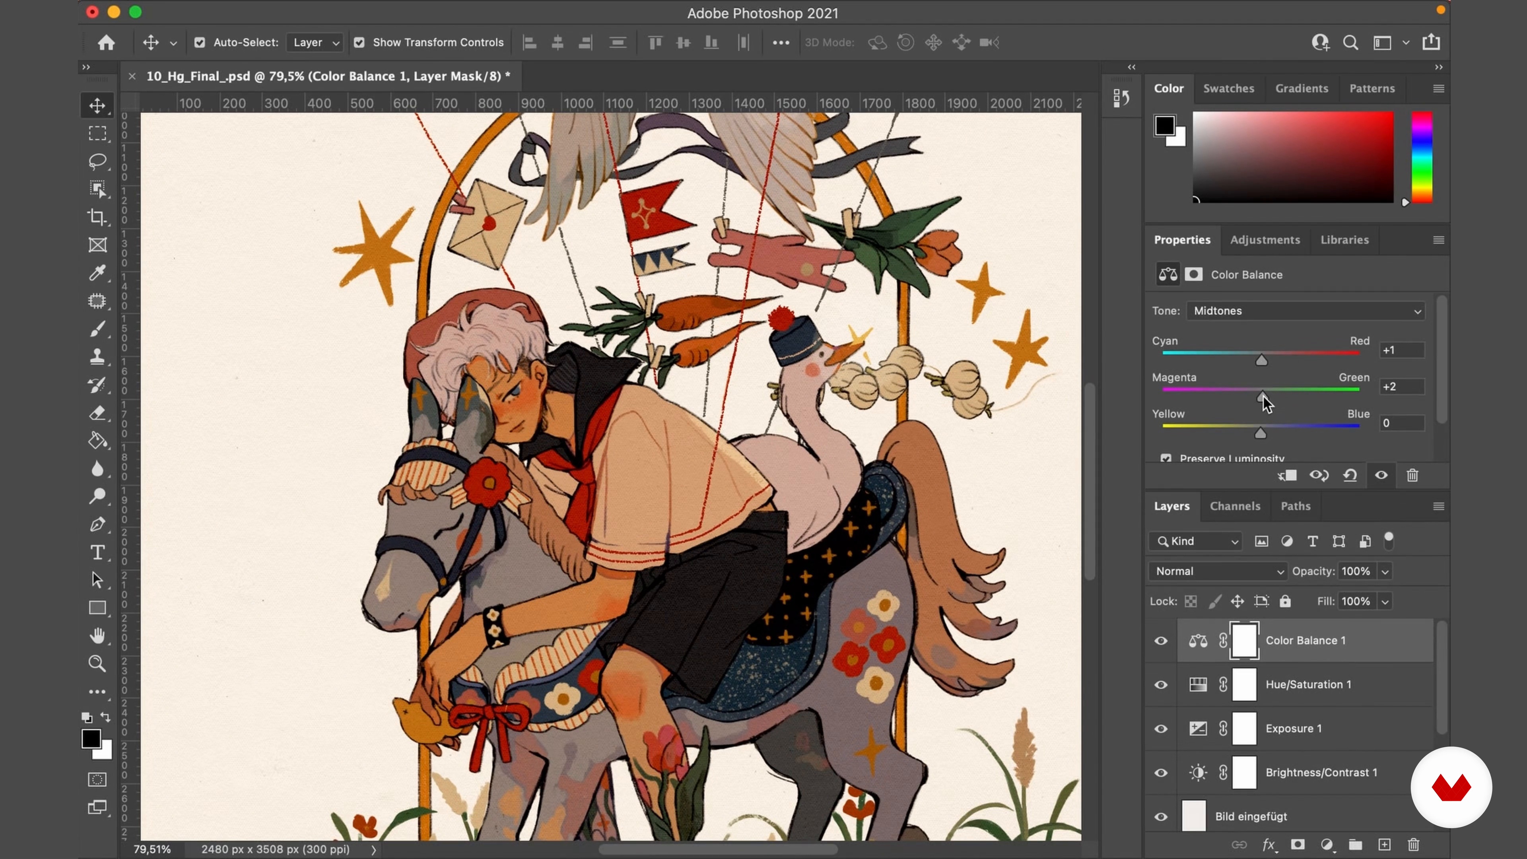Viewport: 1527px width, 859px height.
Task: Open the layer filter Kind dropdown
Action: click(1195, 541)
